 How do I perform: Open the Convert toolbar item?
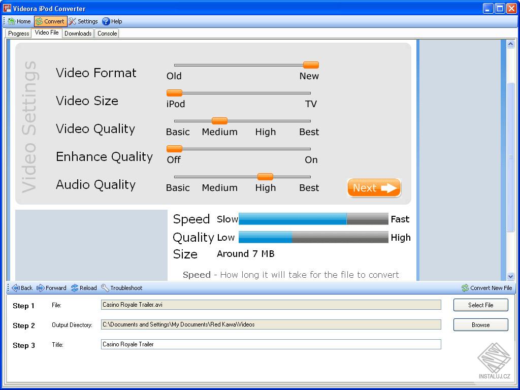coord(50,21)
